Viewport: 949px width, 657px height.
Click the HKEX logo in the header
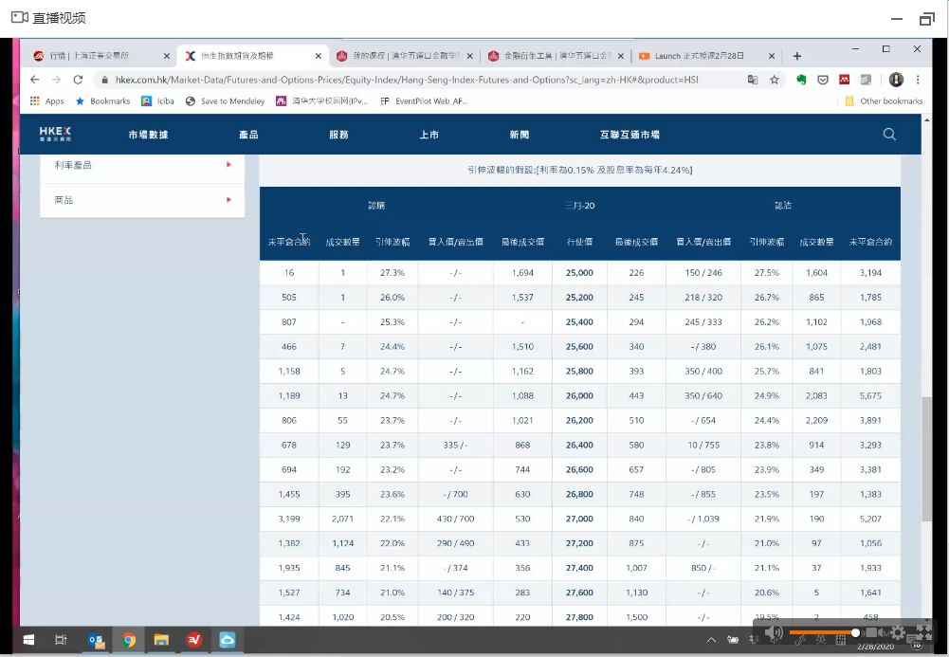click(55, 134)
